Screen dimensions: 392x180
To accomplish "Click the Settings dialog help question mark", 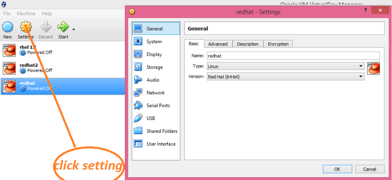I will point(365,10).
